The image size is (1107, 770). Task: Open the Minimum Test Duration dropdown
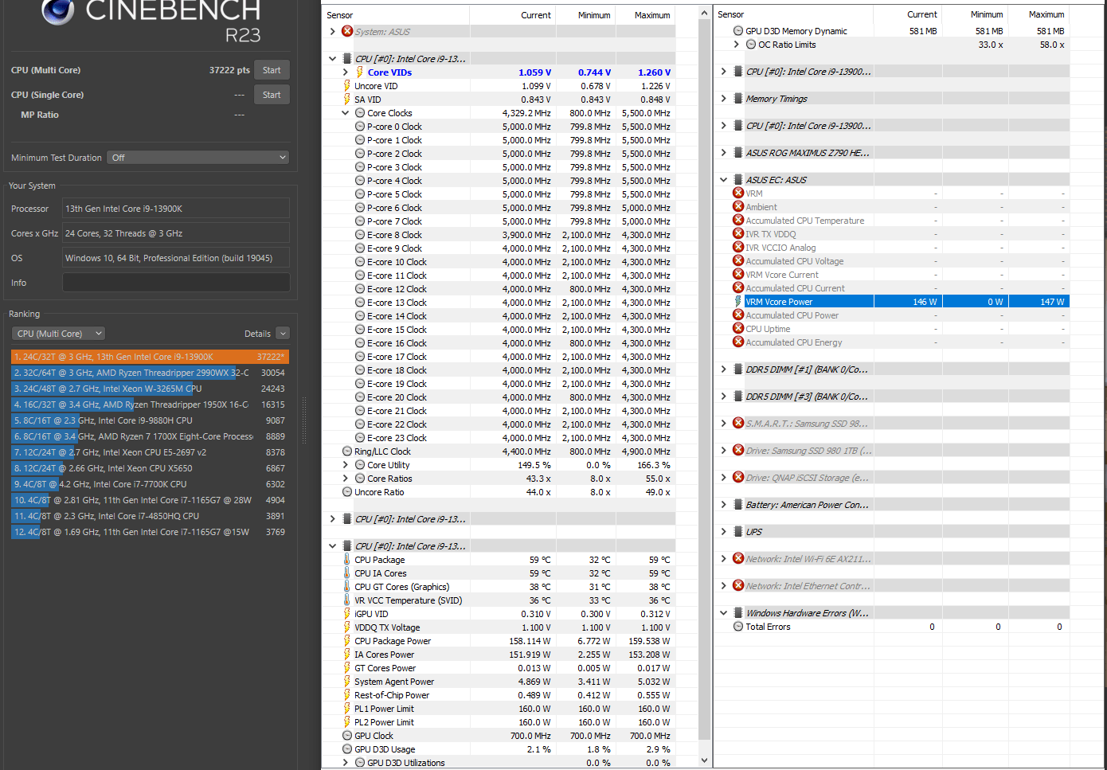(198, 158)
